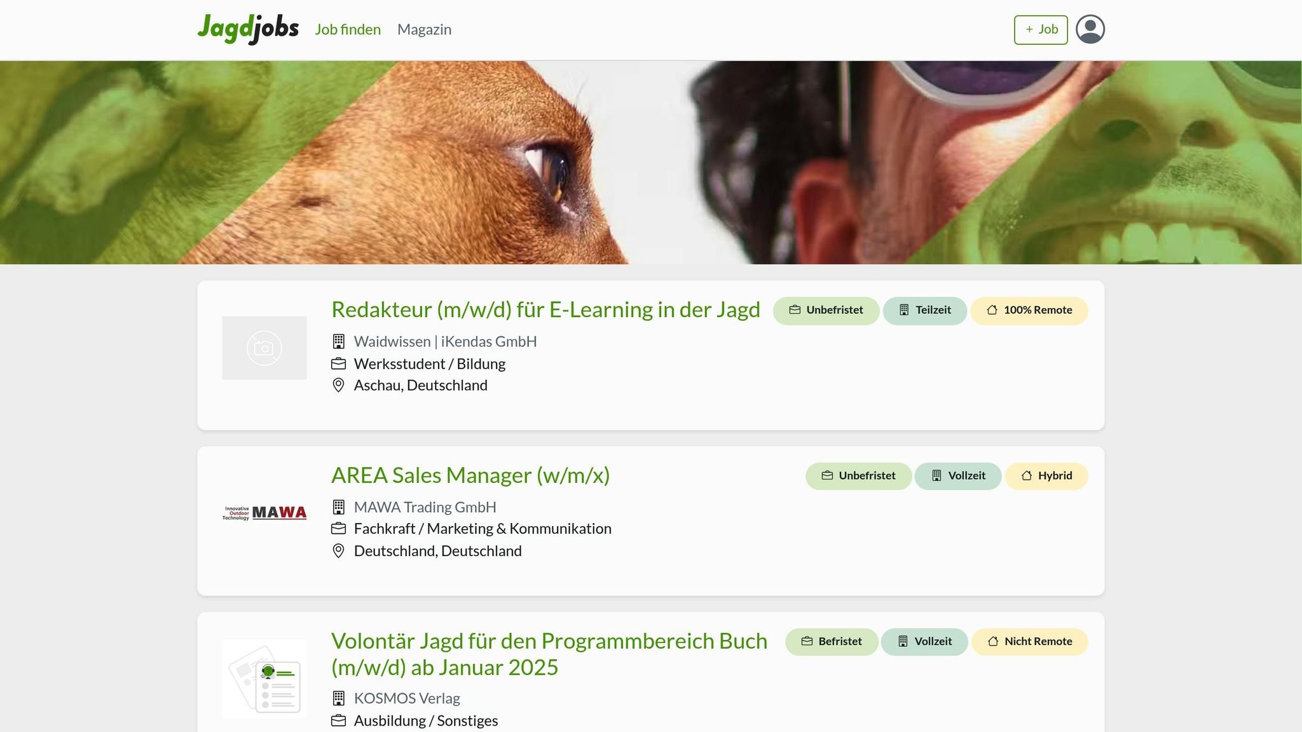The height and width of the screenshot is (732, 1302).
Task: Click the MAWA company logo thumbnail
Action: pos(264,513)
